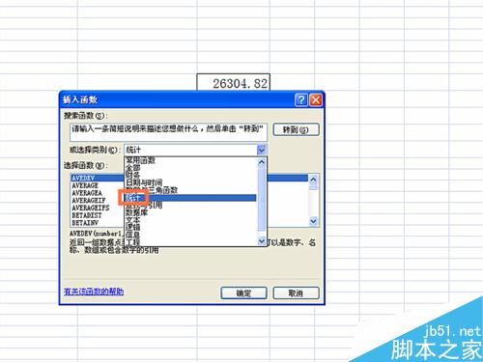Select the worksheet cell containing 26304.82
The image size is (483, 362).
(x=234, y=83)
